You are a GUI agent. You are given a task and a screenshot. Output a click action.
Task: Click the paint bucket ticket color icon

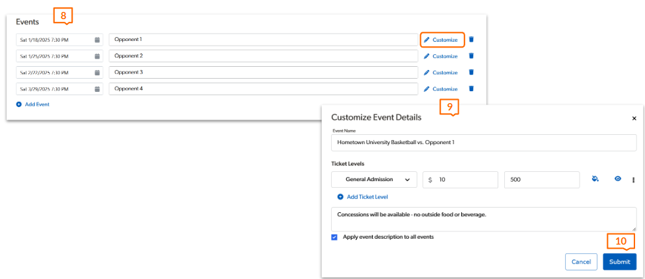point(595,179)
